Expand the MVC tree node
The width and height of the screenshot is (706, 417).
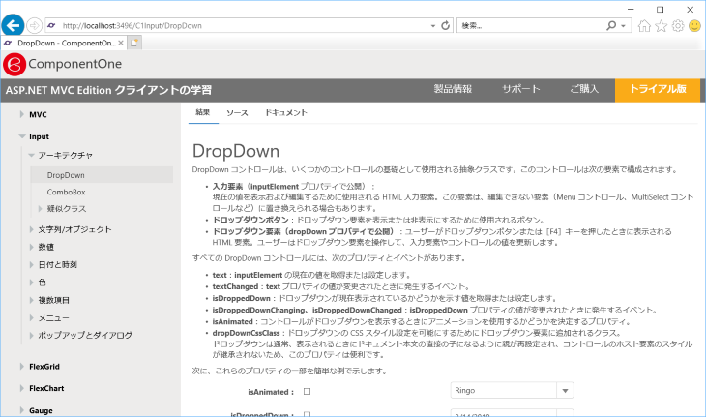coord(21,114)
